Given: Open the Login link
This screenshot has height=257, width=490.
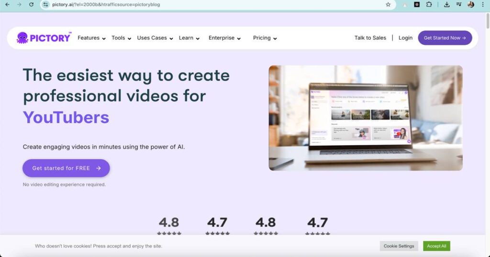Looking at the screenshot, I should [405, 38].
